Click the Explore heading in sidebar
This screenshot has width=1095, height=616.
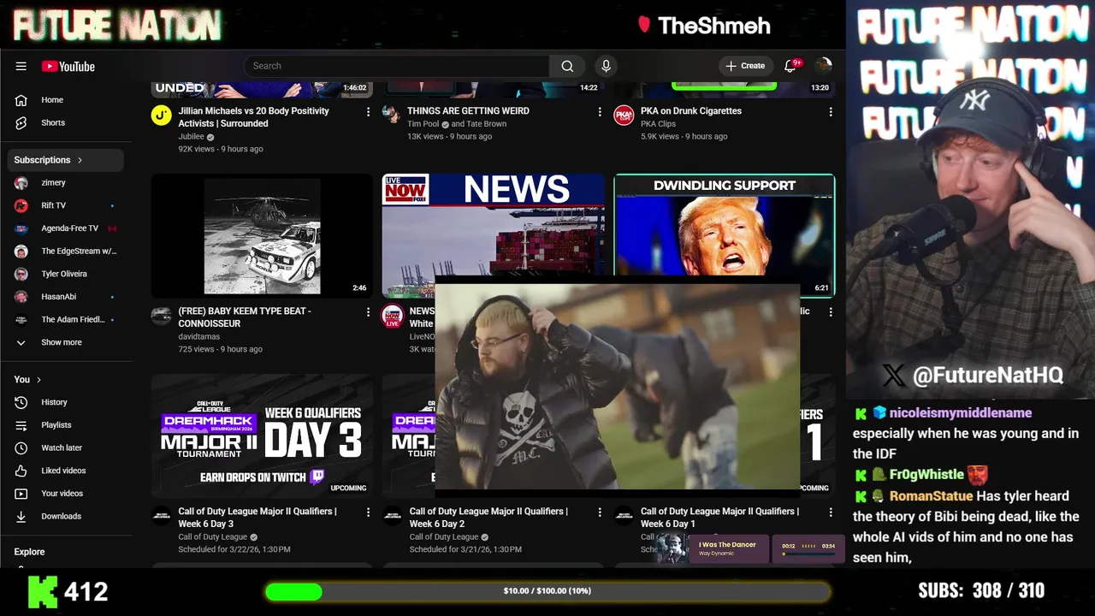(29, 552)
